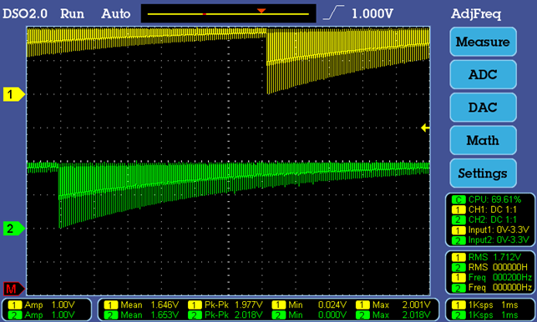Click channel 2 RMS 000000H reading
This screenshot has width=537, height=322.
point(490,267)
